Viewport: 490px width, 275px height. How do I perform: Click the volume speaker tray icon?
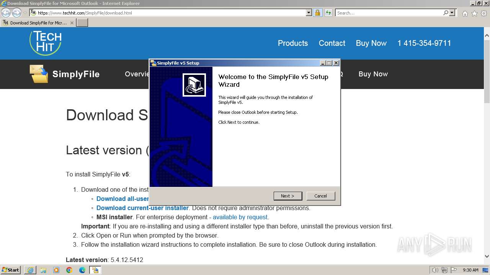[x=435, y=270]
